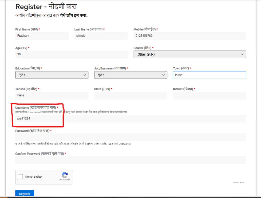Focus the Password input field
The width and height of the screenshot is (261, 198).
[x=130, y=137]
